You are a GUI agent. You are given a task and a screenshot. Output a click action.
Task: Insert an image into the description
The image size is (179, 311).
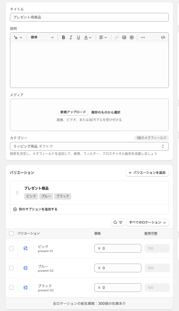tap(124, 37)
